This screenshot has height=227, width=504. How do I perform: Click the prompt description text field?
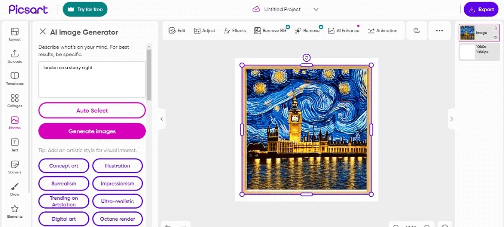[x=92, y=79]
